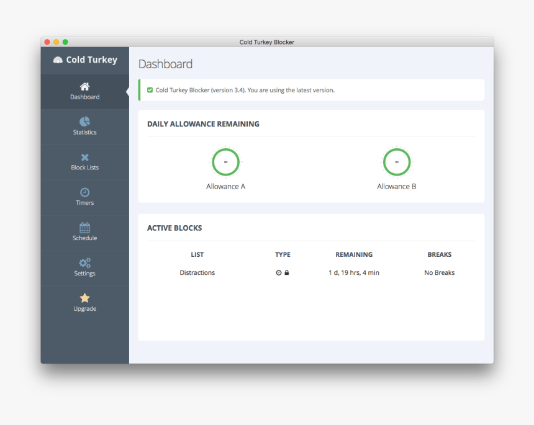This screenshot has height=425, width=534.
Task: Click the Dashboard page heading
Action: [x=166, y=63]
